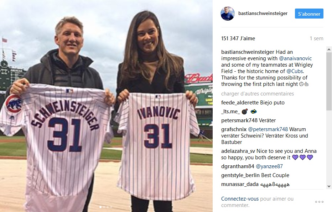Open the three-dot more options menu
This screenshot has height=212, width=332.
pos(319,202)
